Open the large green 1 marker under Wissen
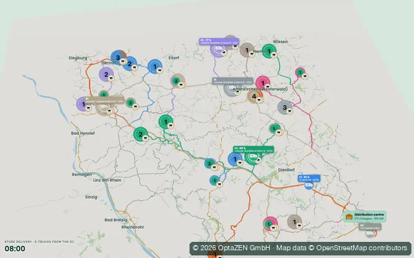The width and height of the screenshot is (414, 258). click(269, 51)
